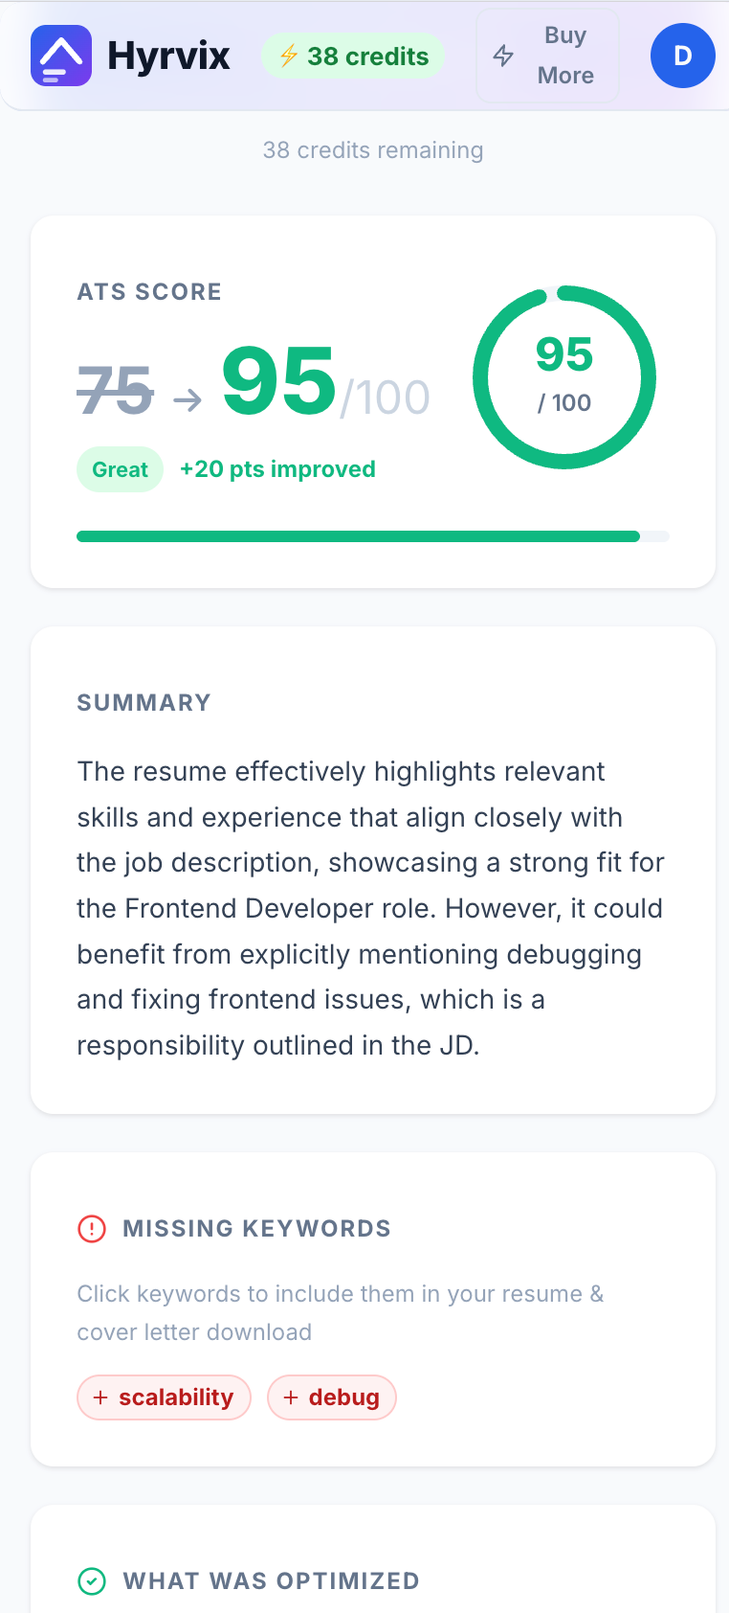
Task: Click the What Was Optimized checkmark icon
Action: point(92,1580)
